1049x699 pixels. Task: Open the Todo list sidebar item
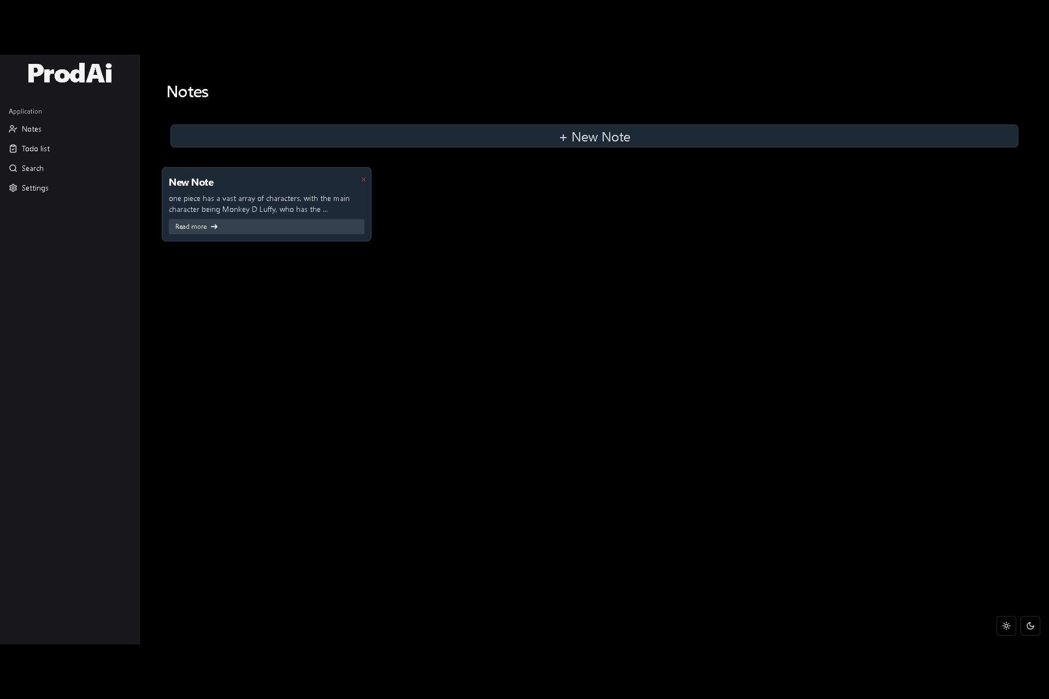pyautogui.click(x=36, y=149)
